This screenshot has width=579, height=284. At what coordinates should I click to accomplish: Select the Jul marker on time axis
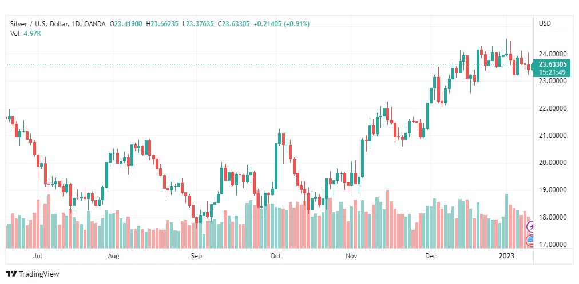[x=38, y=257]
